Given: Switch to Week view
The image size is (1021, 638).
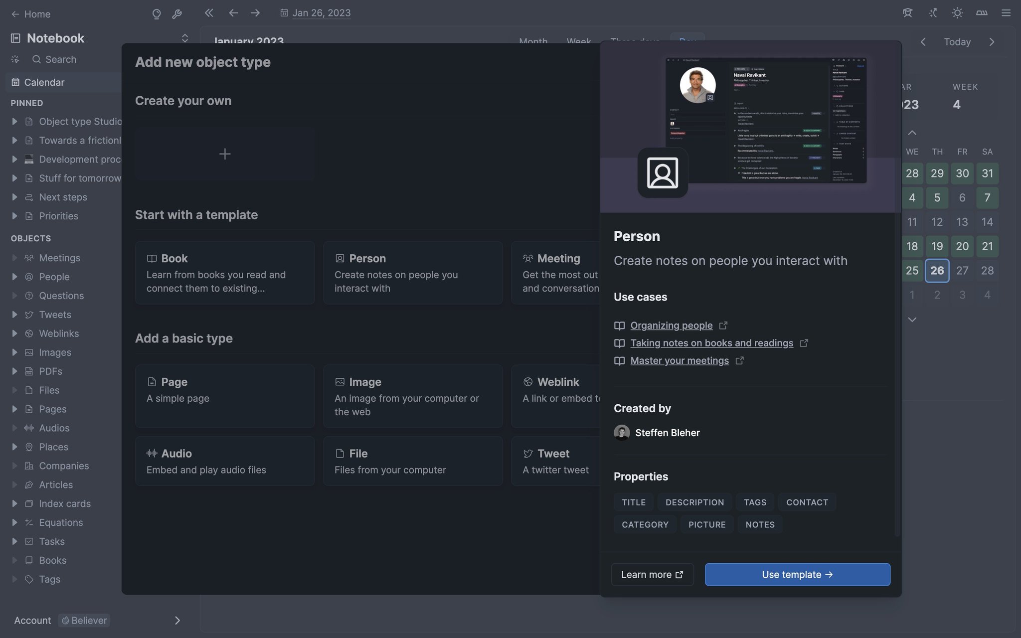Looking at the screenshot, I should tap(578, 41).
